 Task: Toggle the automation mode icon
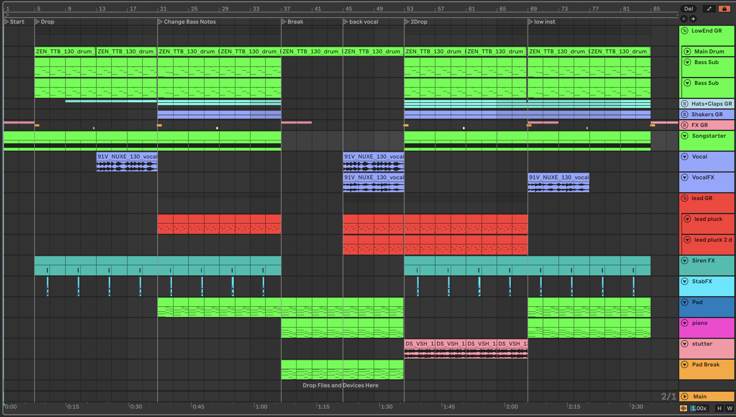click(x=709, y=9)
